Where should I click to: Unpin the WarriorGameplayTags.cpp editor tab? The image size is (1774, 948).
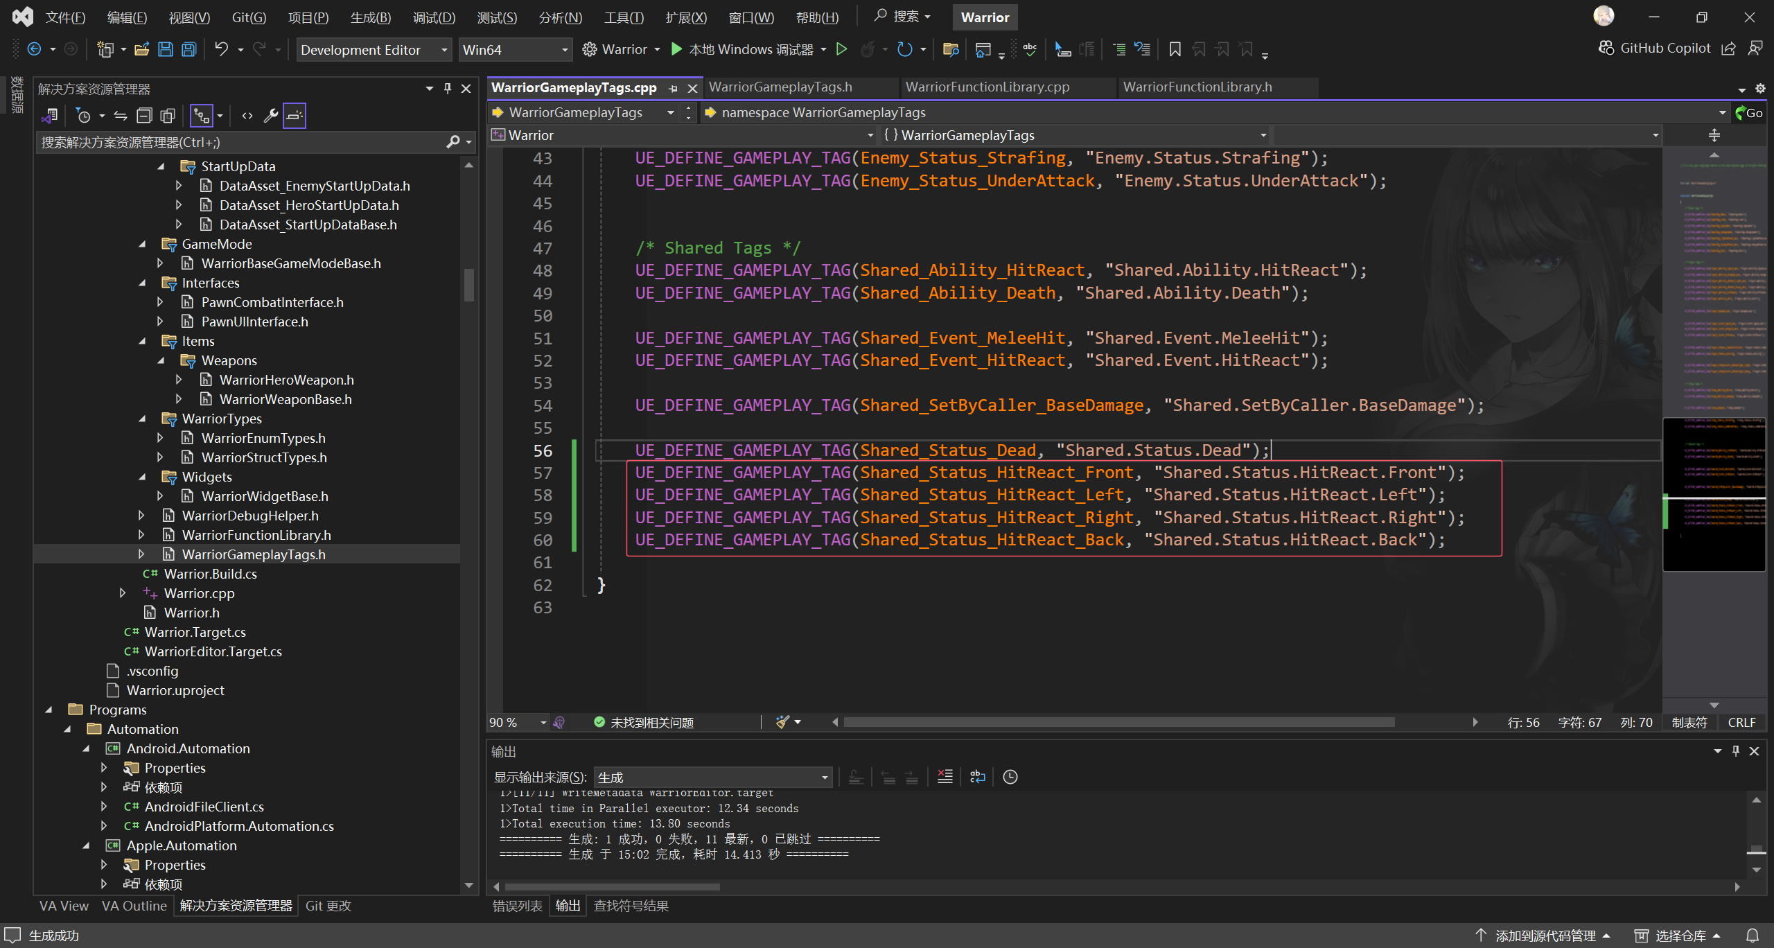[673, 88]
